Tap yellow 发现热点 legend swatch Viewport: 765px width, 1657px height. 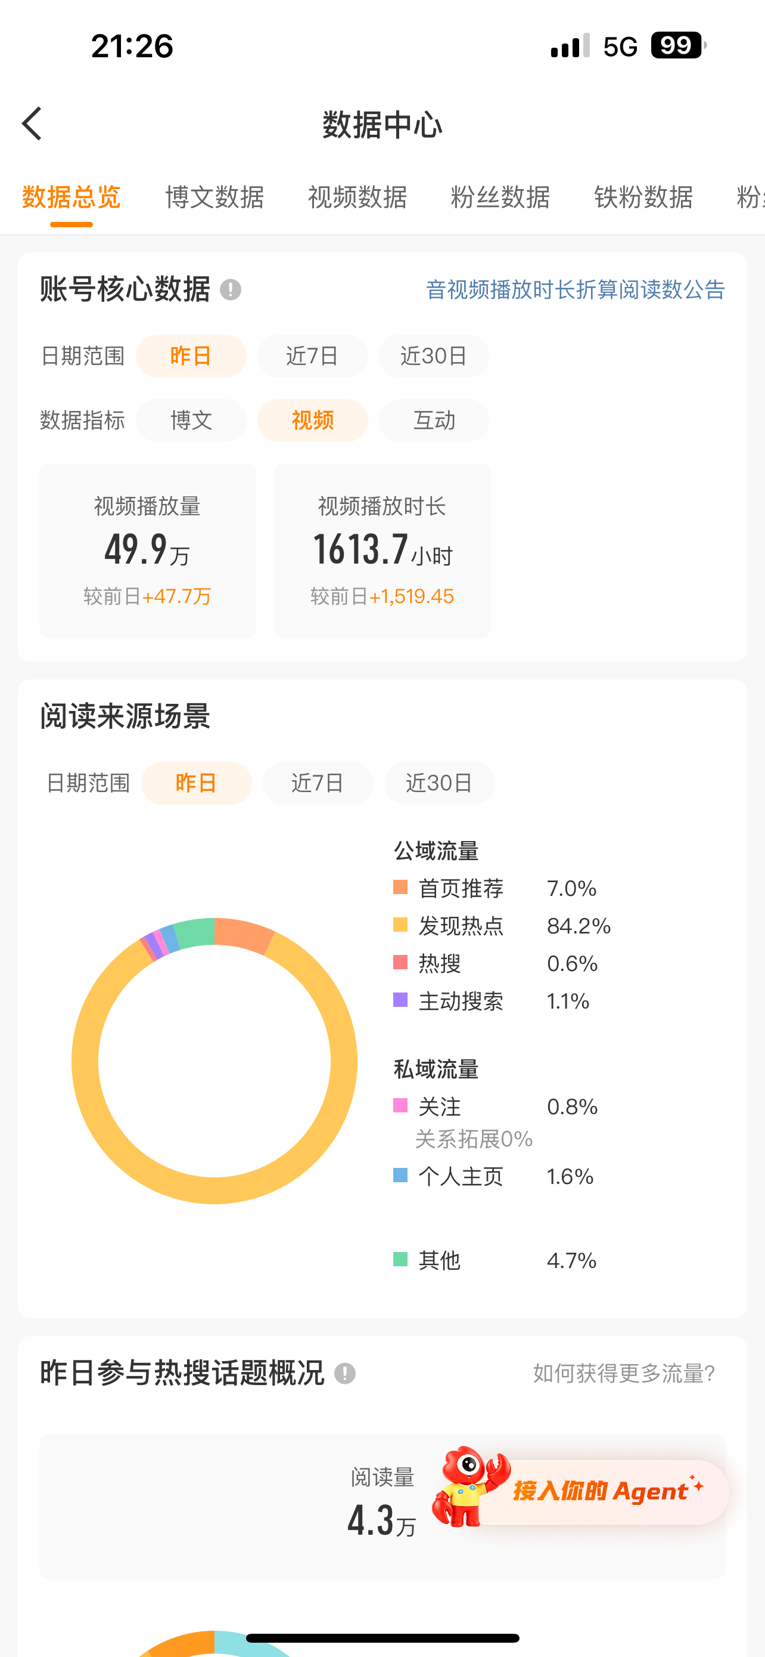click(x=400, y=925)
